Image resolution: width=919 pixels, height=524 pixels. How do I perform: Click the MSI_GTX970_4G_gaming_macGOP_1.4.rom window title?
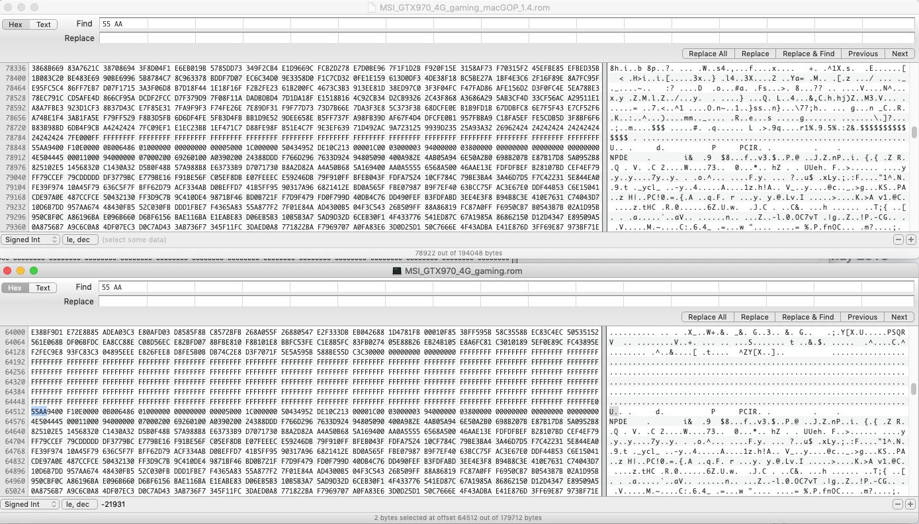coord(464,7)
